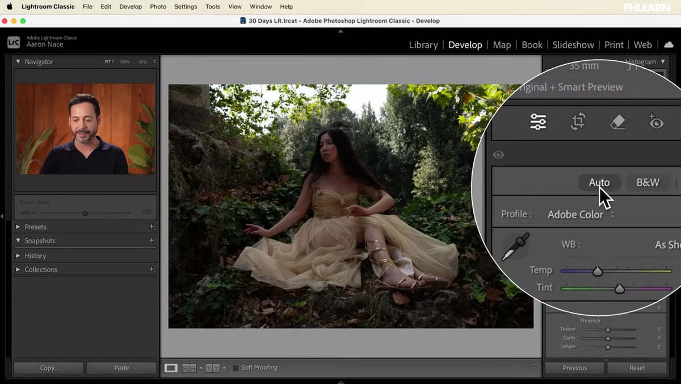Click the B&W treatment button
The width and height of the screenshot is (681, 384).
(648, 182)
